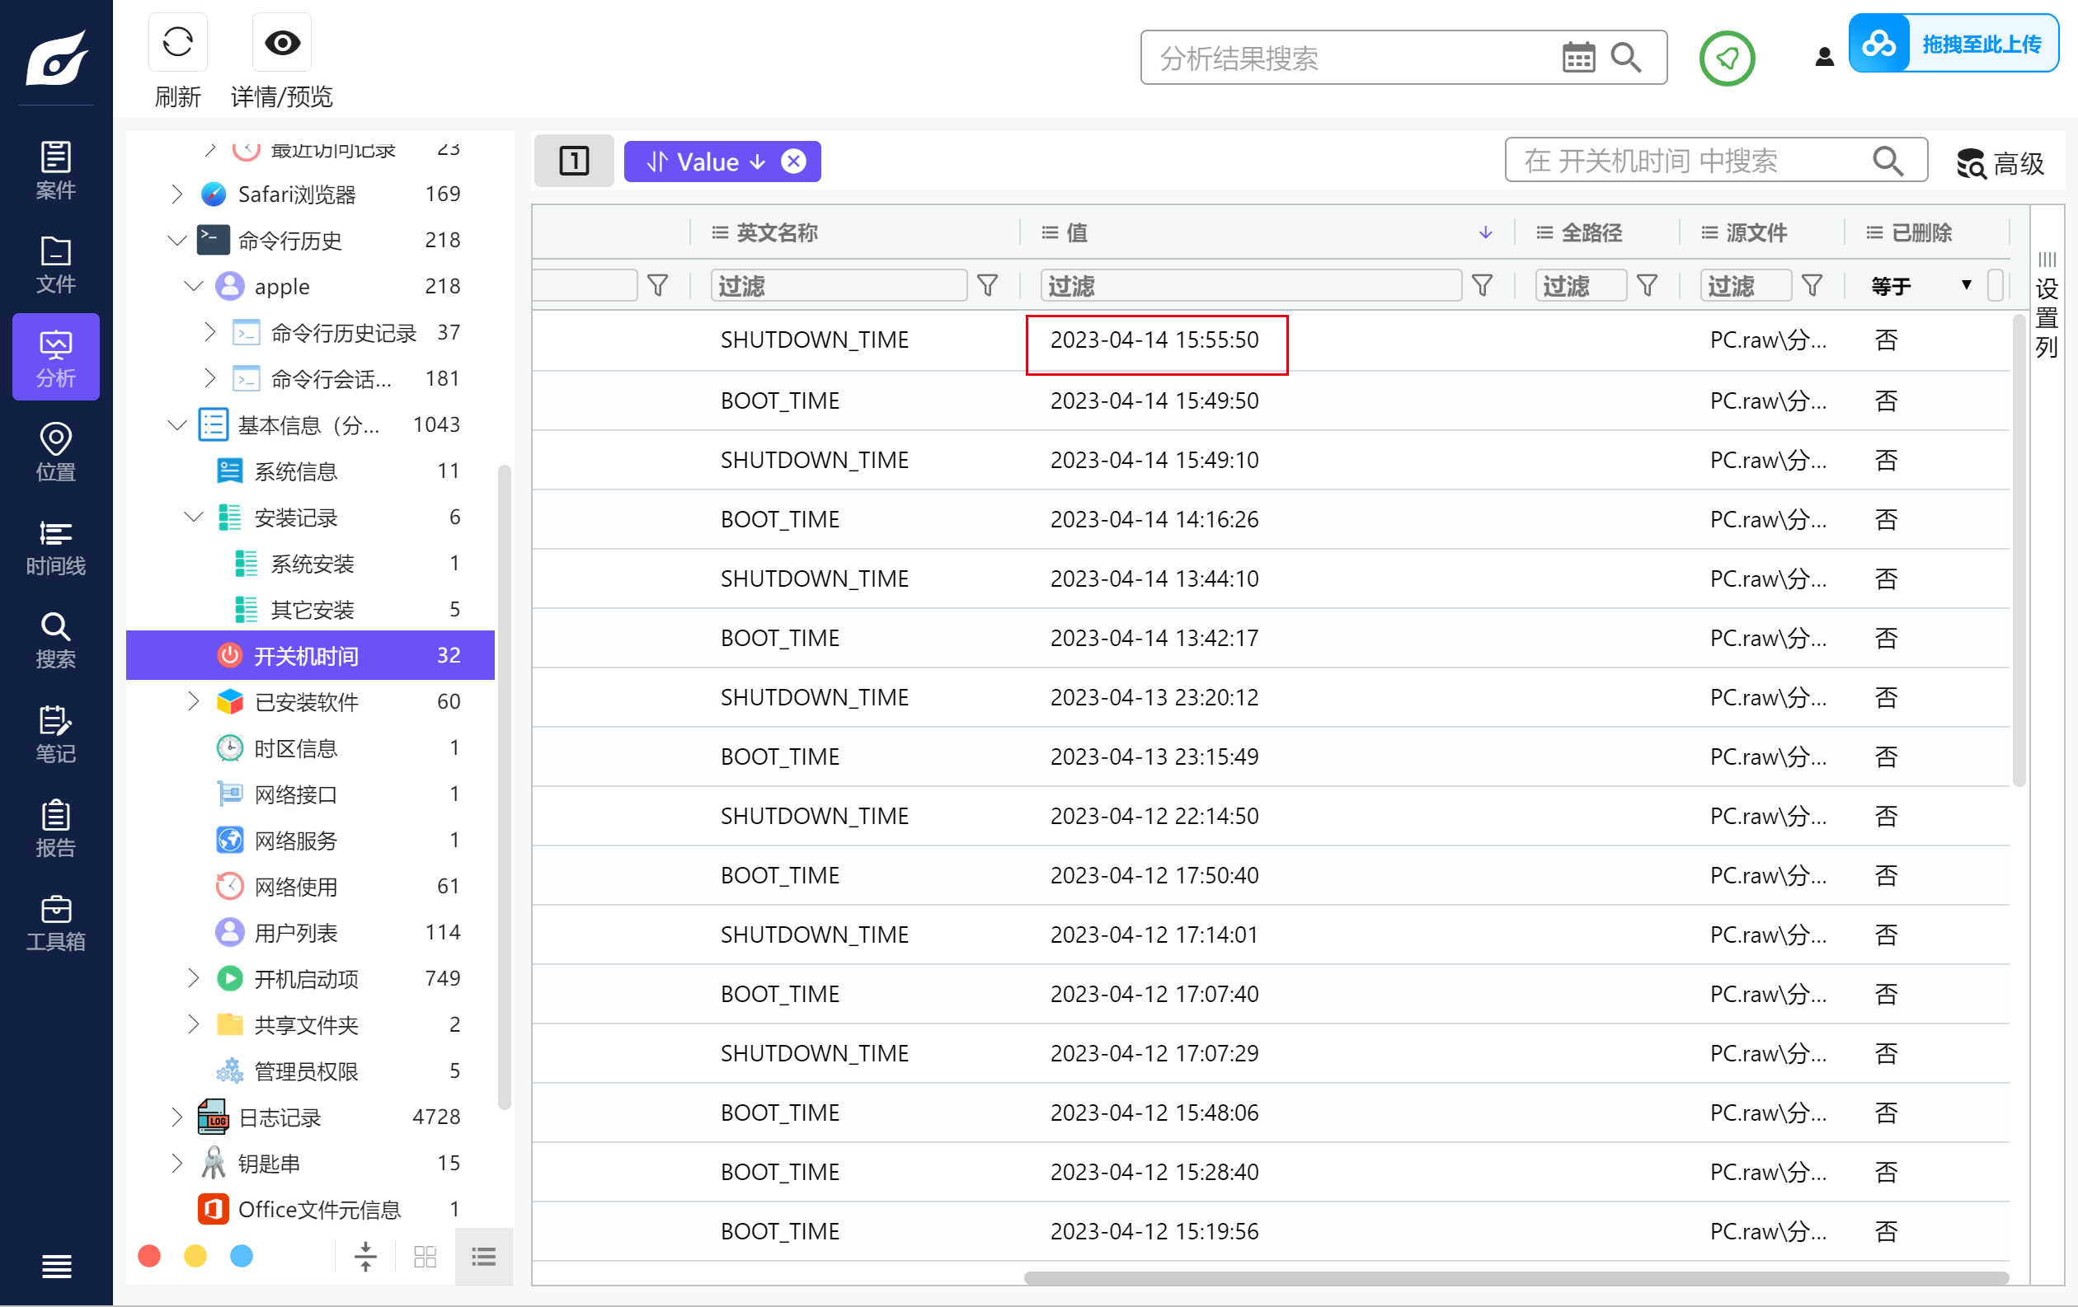
Task: Collapse the 基本信息 tree node
Action: 177,424
